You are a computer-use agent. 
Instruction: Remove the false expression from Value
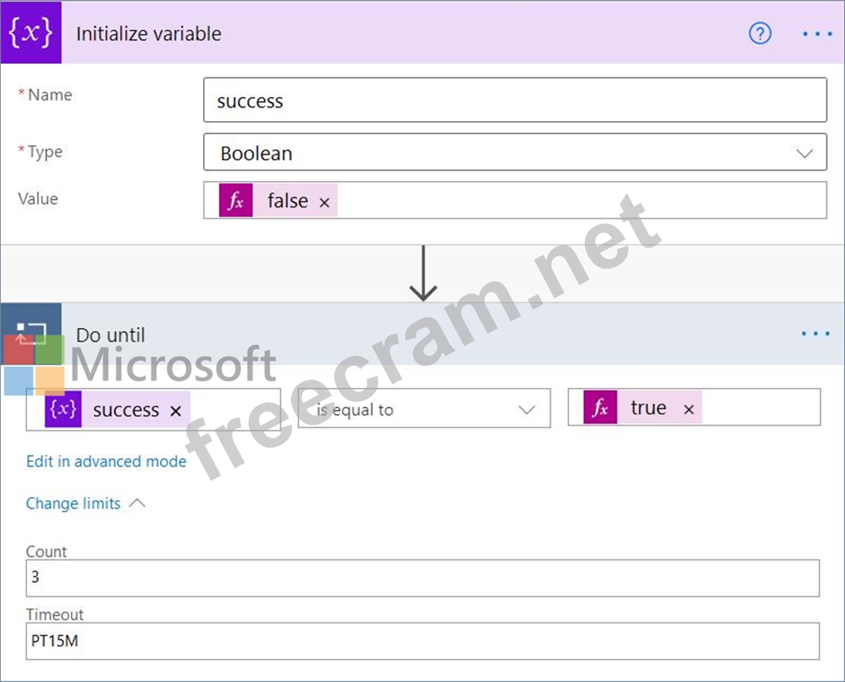[x=325, y=202]
